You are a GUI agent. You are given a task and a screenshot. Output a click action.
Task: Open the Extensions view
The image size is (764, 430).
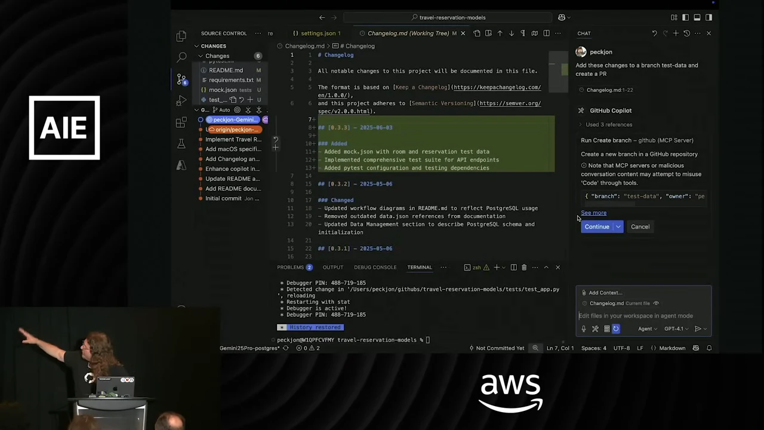181,122
